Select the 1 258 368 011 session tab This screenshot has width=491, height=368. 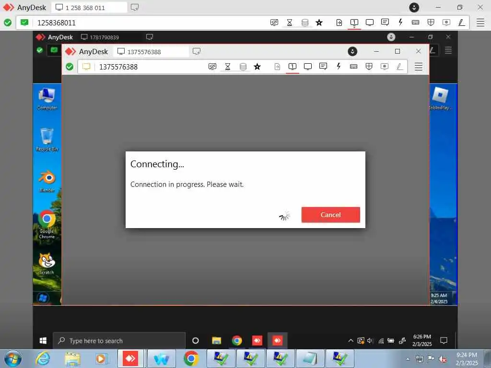[89, 8]
